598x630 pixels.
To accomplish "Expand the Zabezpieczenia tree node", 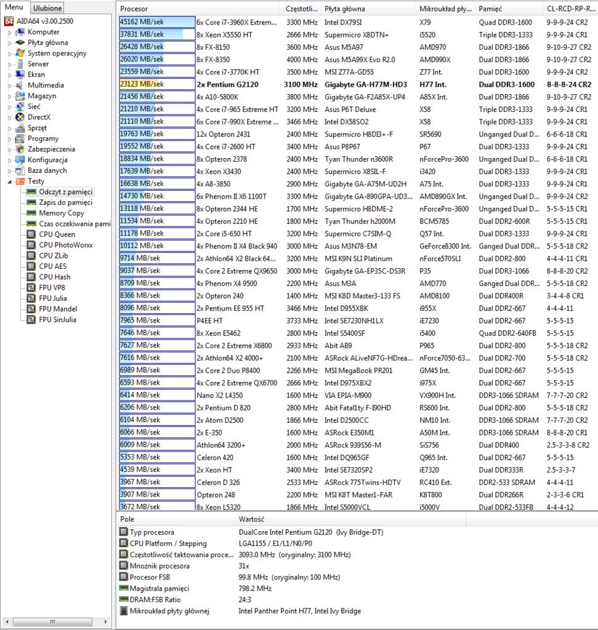I will point(10,150).
